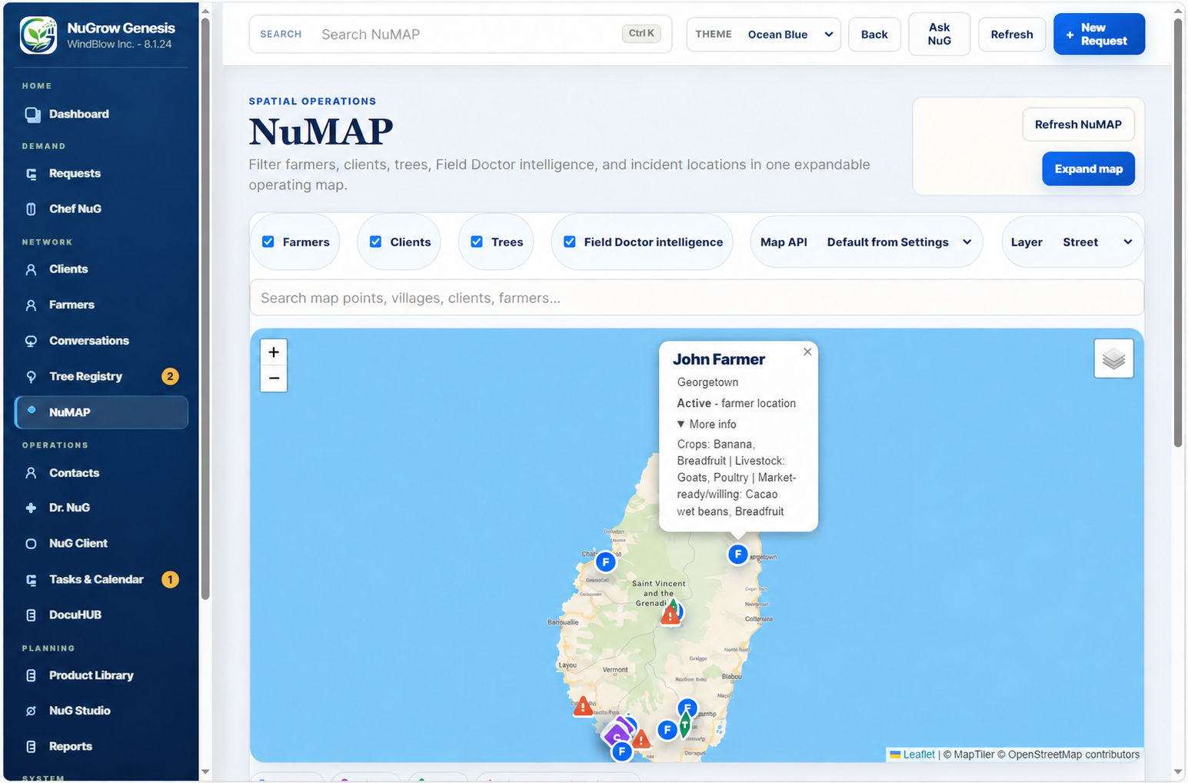1188x783 pixels.
Task: Click the Clients sidebar person icon
Action: point(31,269)
